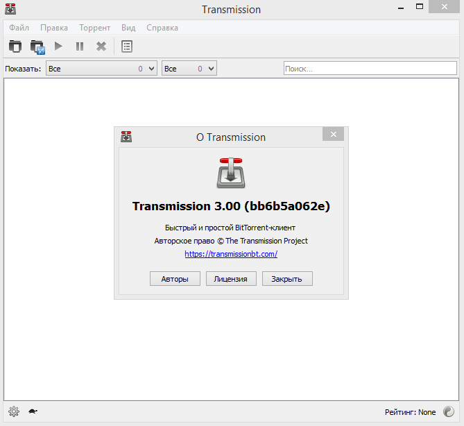Open torrent properties list icon

(127, 46)
